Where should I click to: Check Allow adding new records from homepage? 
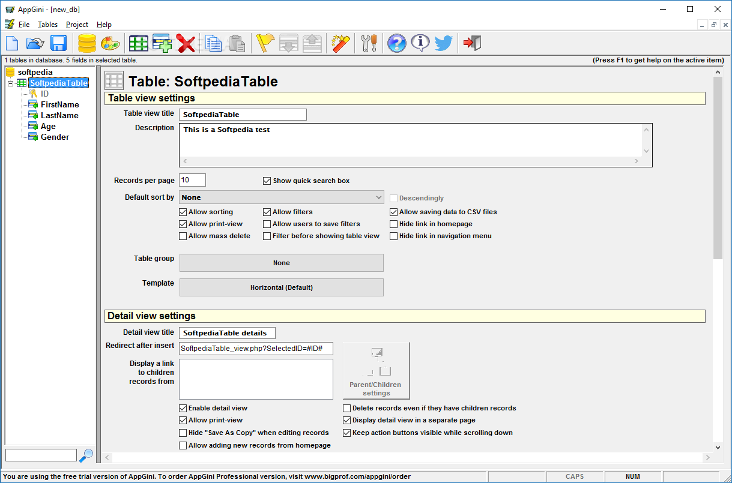183,445
